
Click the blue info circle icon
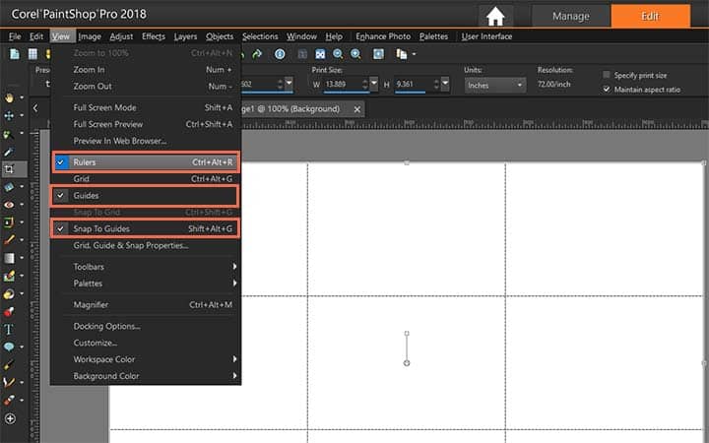[x=280, y=54]
